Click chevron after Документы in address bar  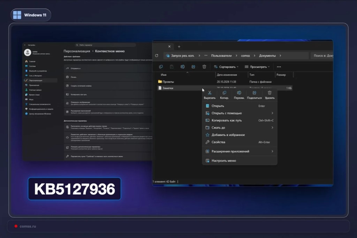280,55
